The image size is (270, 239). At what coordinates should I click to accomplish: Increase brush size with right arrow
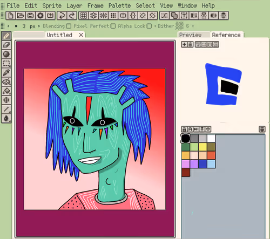[39, 26]
